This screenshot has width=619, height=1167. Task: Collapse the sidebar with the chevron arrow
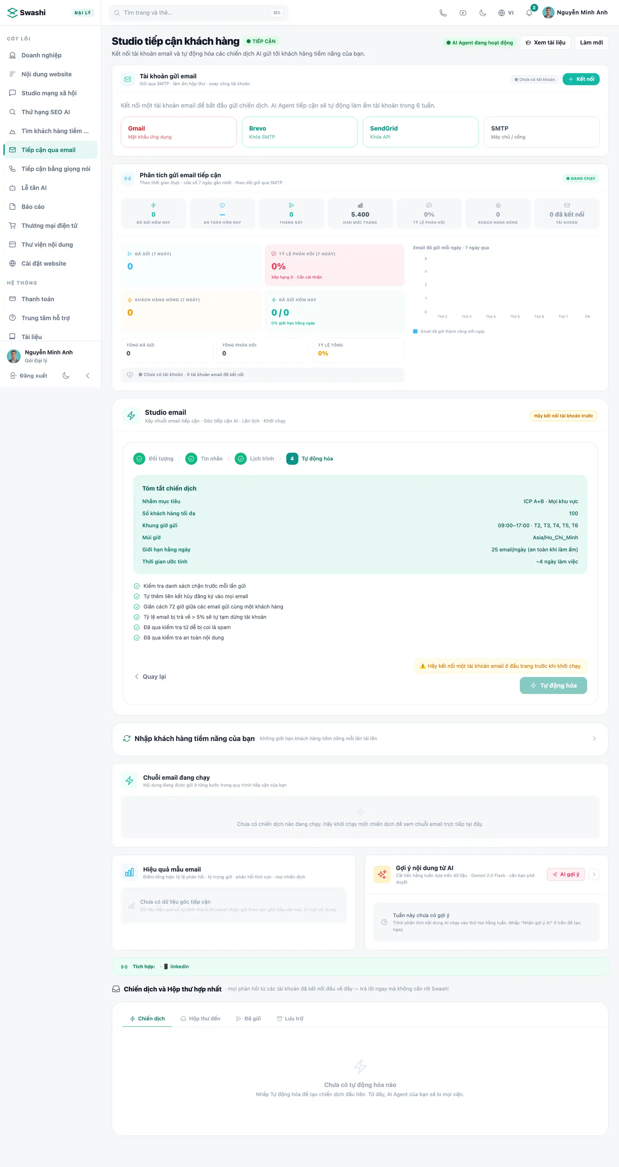point(88,376)
